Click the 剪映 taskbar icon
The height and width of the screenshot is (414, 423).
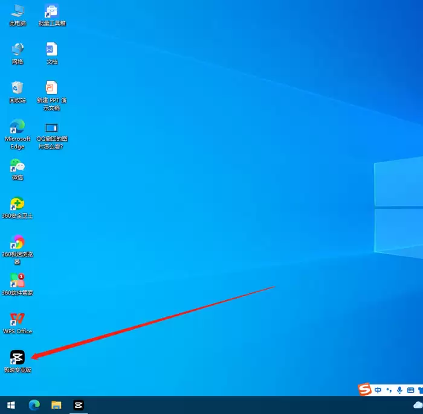(79, 405)
